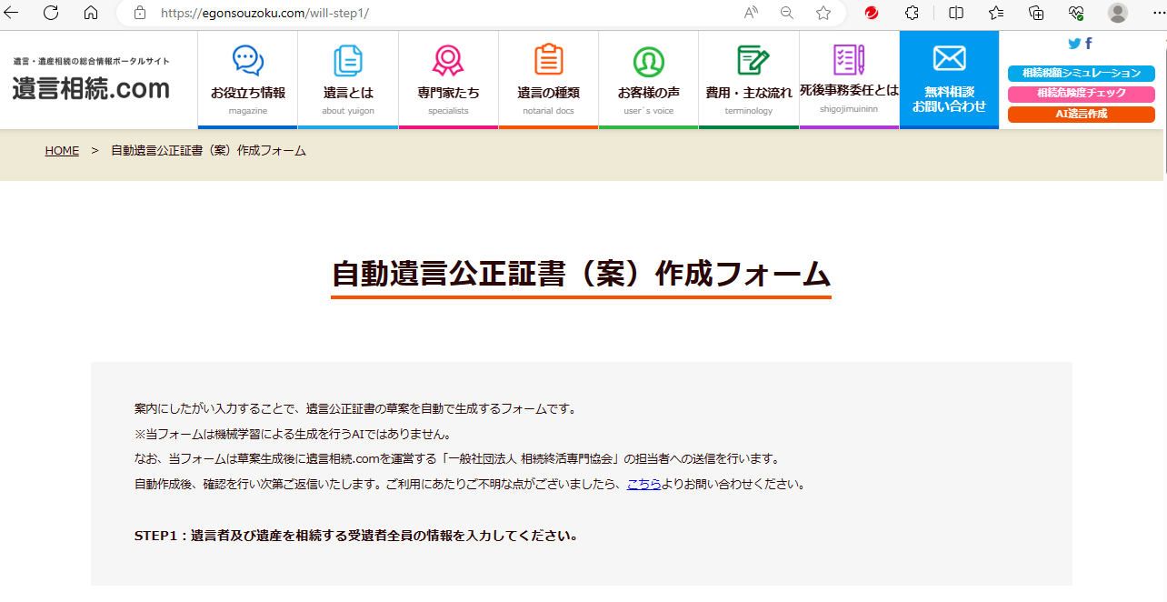The height and width of the screenshot is (602, 1167).
Task: Open the 費用・主な流れ menu item
Action: [x=749, y=80]
